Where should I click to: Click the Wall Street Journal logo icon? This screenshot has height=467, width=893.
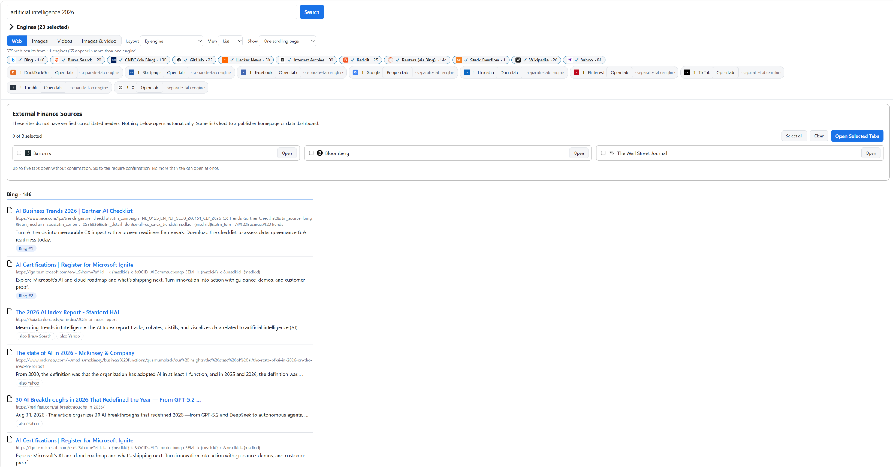[612, 153]
